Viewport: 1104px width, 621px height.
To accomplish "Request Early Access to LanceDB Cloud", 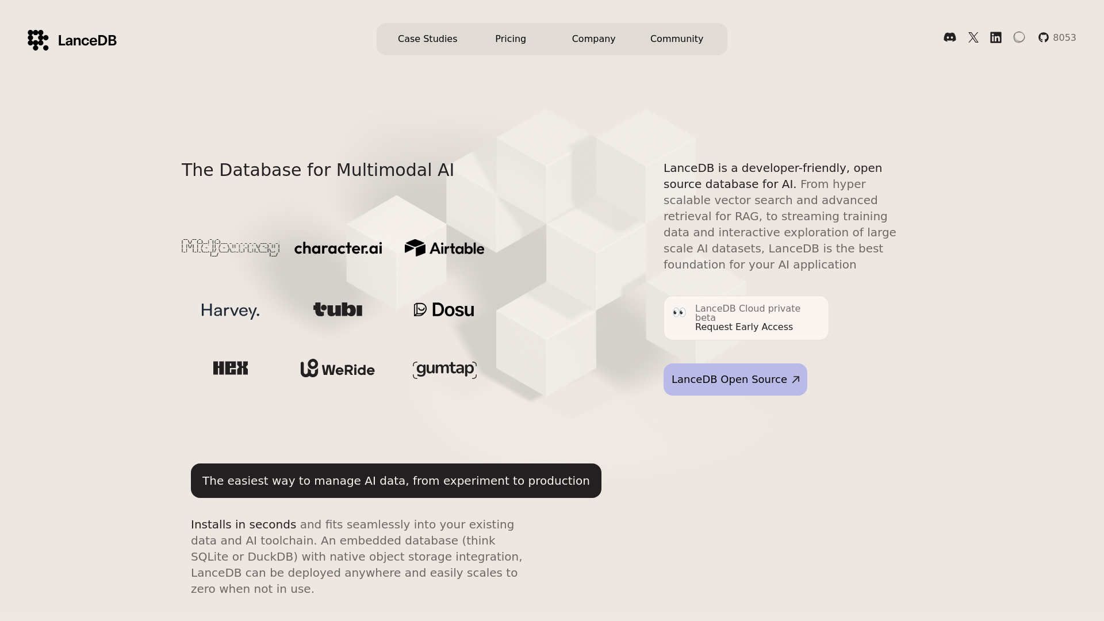I will [x=744, y=327].
